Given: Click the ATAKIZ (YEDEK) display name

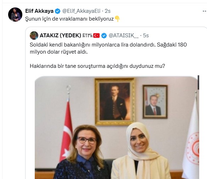Looking at the screenshot, I should click(60, 36).
